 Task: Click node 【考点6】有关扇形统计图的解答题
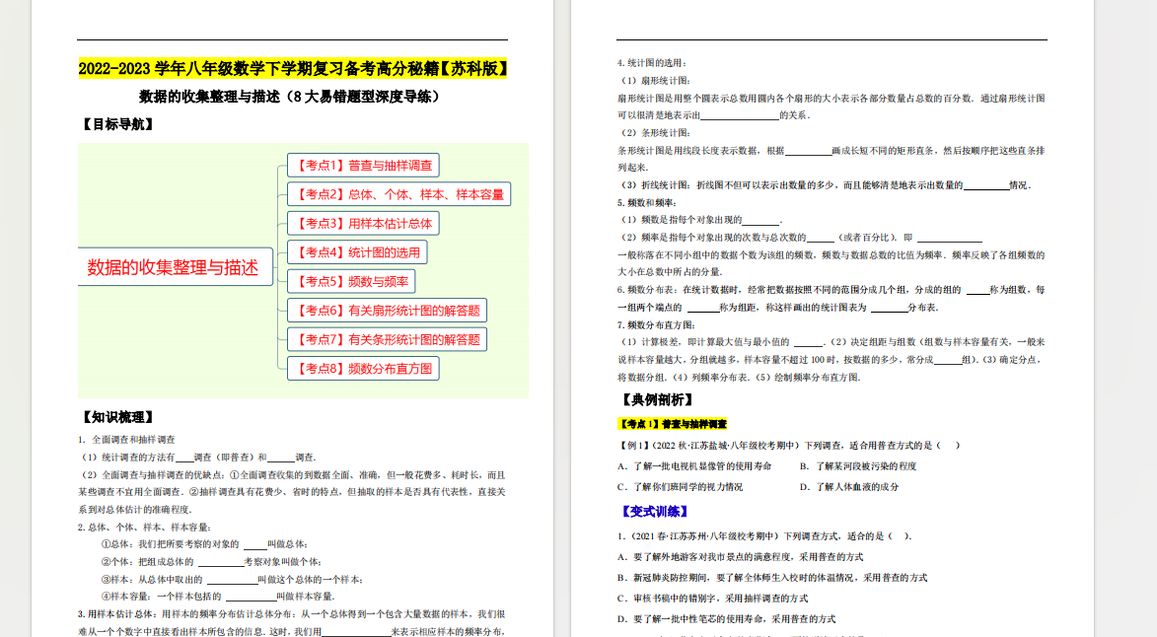387,311
